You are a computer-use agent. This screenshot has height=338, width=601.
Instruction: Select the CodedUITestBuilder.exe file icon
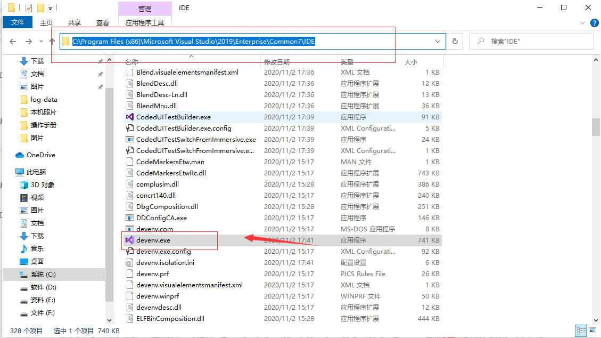click(129, 117)
